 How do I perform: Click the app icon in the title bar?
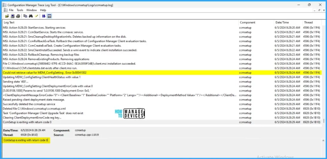click(4, 5)
